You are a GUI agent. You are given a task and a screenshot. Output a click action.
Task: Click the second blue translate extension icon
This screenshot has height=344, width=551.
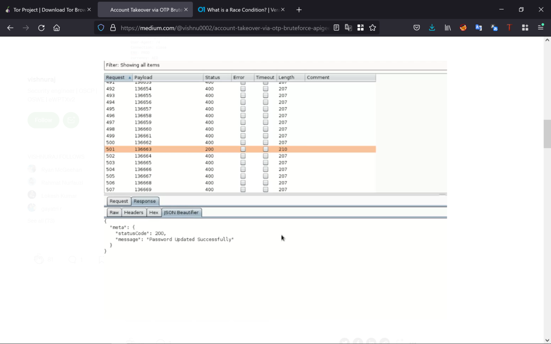point(495,28)
